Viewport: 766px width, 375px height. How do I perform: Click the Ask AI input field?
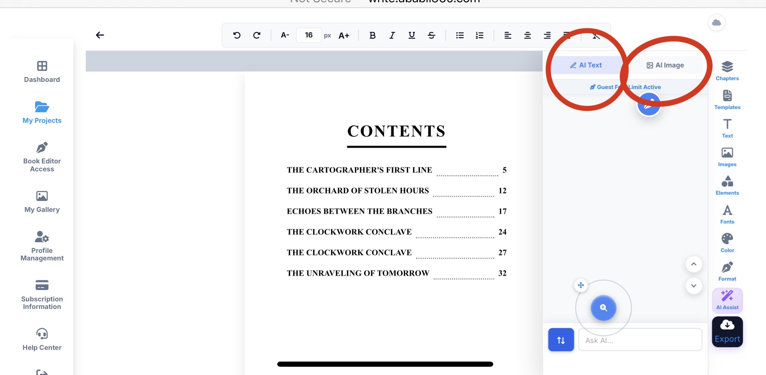coord(640,340)
